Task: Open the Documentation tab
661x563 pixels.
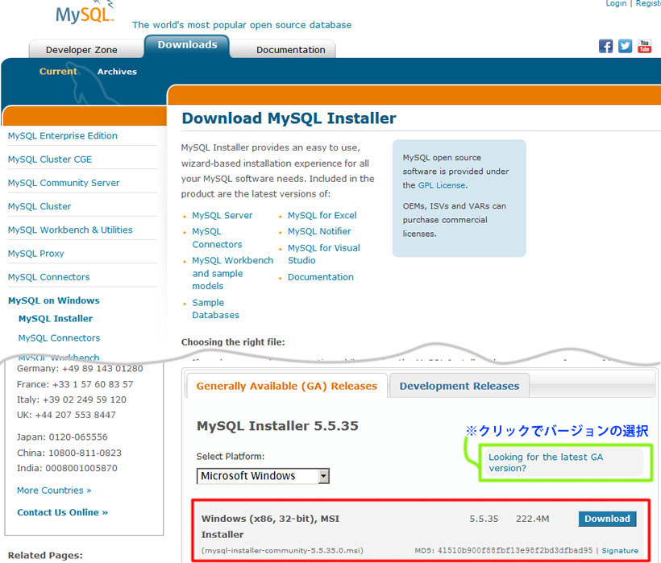Action: pyautogui.click(x=290, y=50)
